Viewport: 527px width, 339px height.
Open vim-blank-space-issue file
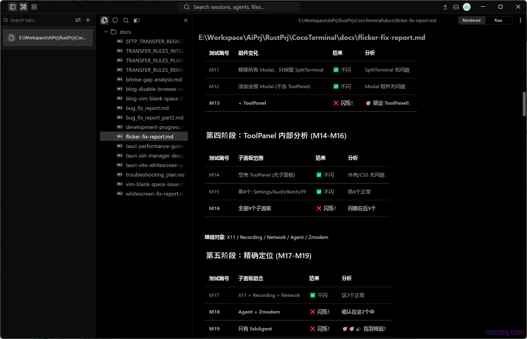(144, 184)
